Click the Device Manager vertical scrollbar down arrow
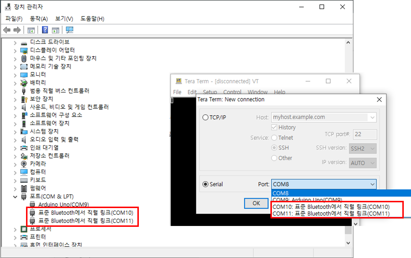 [x=348, y=243]
